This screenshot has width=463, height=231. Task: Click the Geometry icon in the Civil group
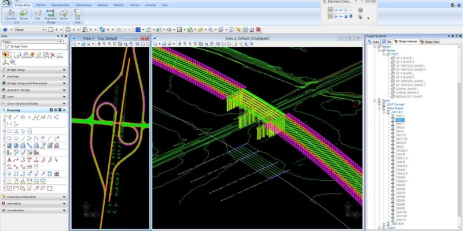(x=10, y=14)
